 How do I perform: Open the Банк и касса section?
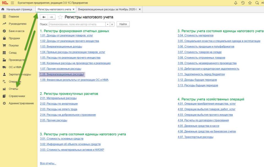tap(16, 31)
